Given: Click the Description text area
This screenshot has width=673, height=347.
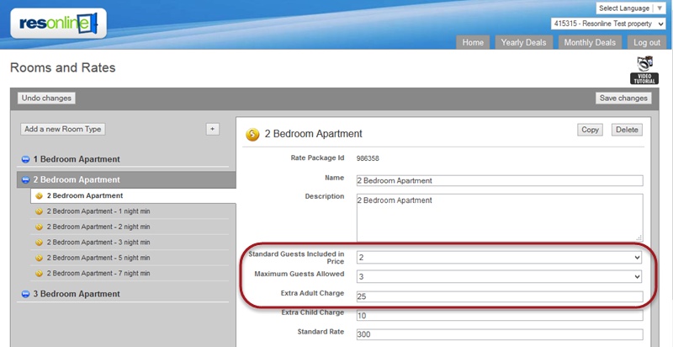Looking at the screenshot, I should (x=500, y=218).
